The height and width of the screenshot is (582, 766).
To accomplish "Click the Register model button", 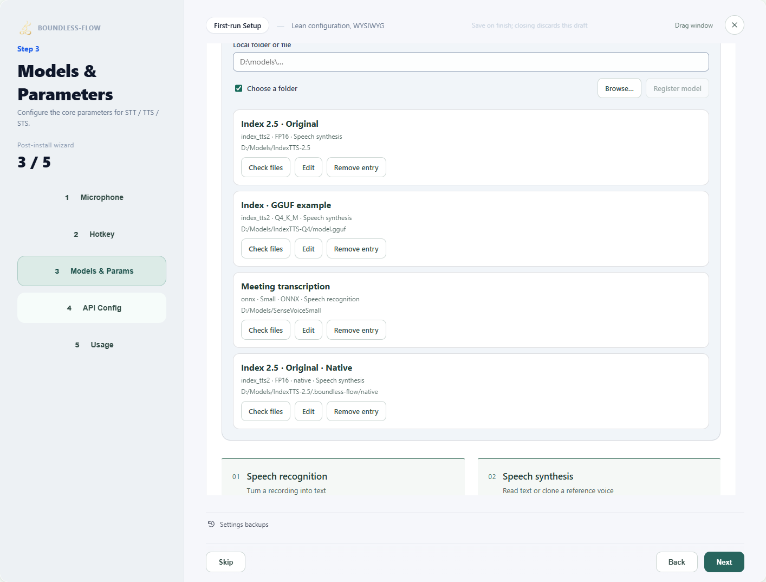I will 677,88.
